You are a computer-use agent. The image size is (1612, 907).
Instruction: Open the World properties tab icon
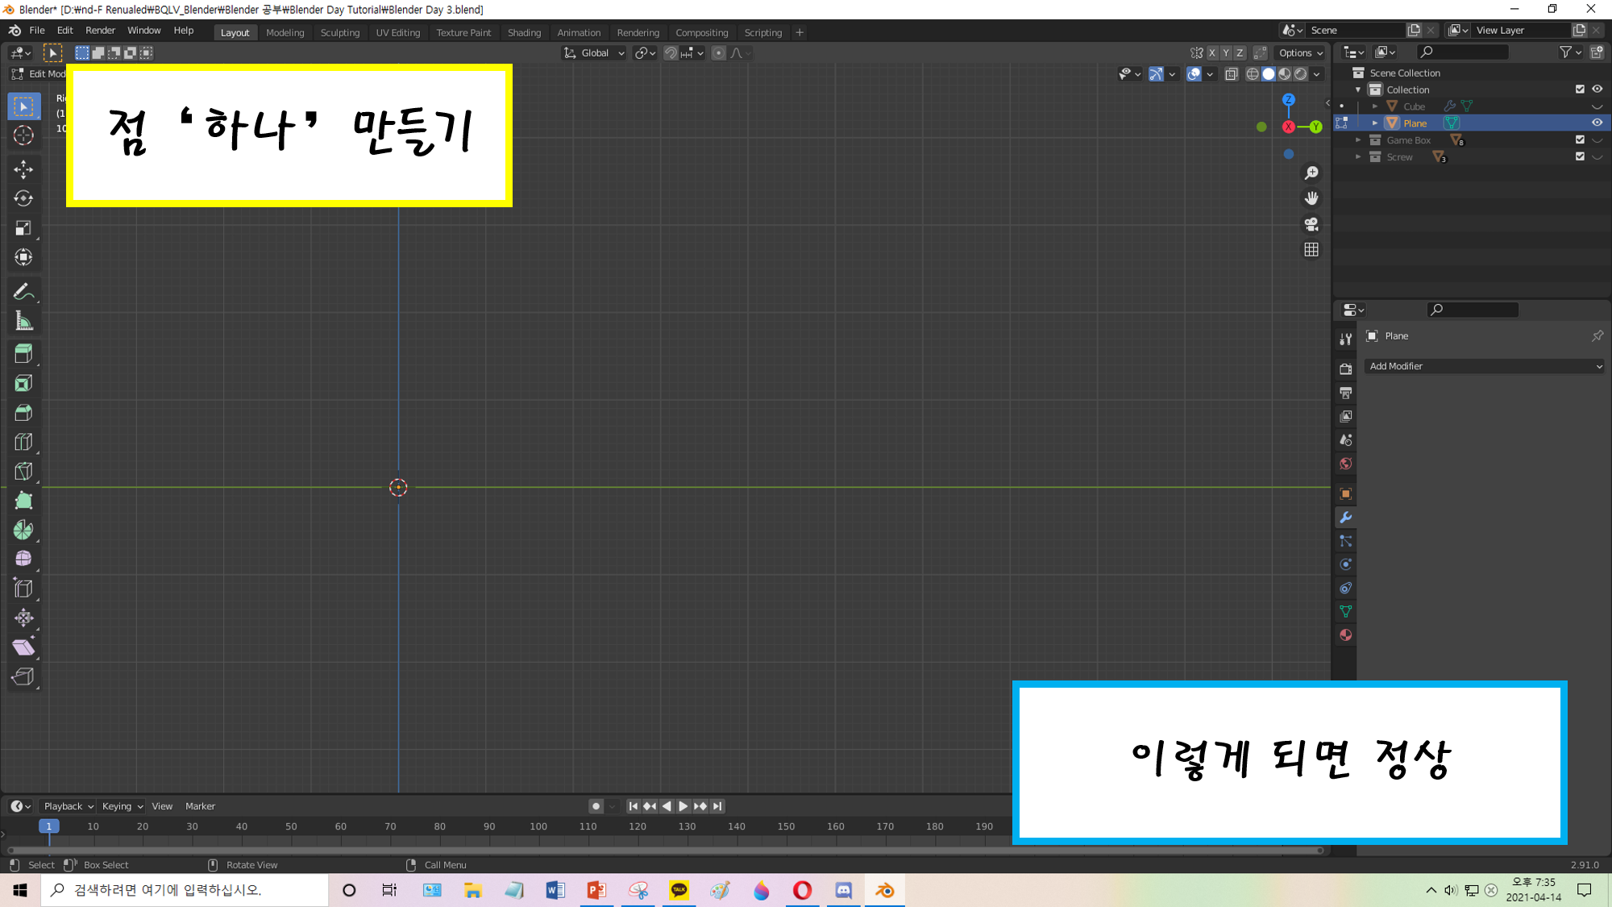point(1345,464)
